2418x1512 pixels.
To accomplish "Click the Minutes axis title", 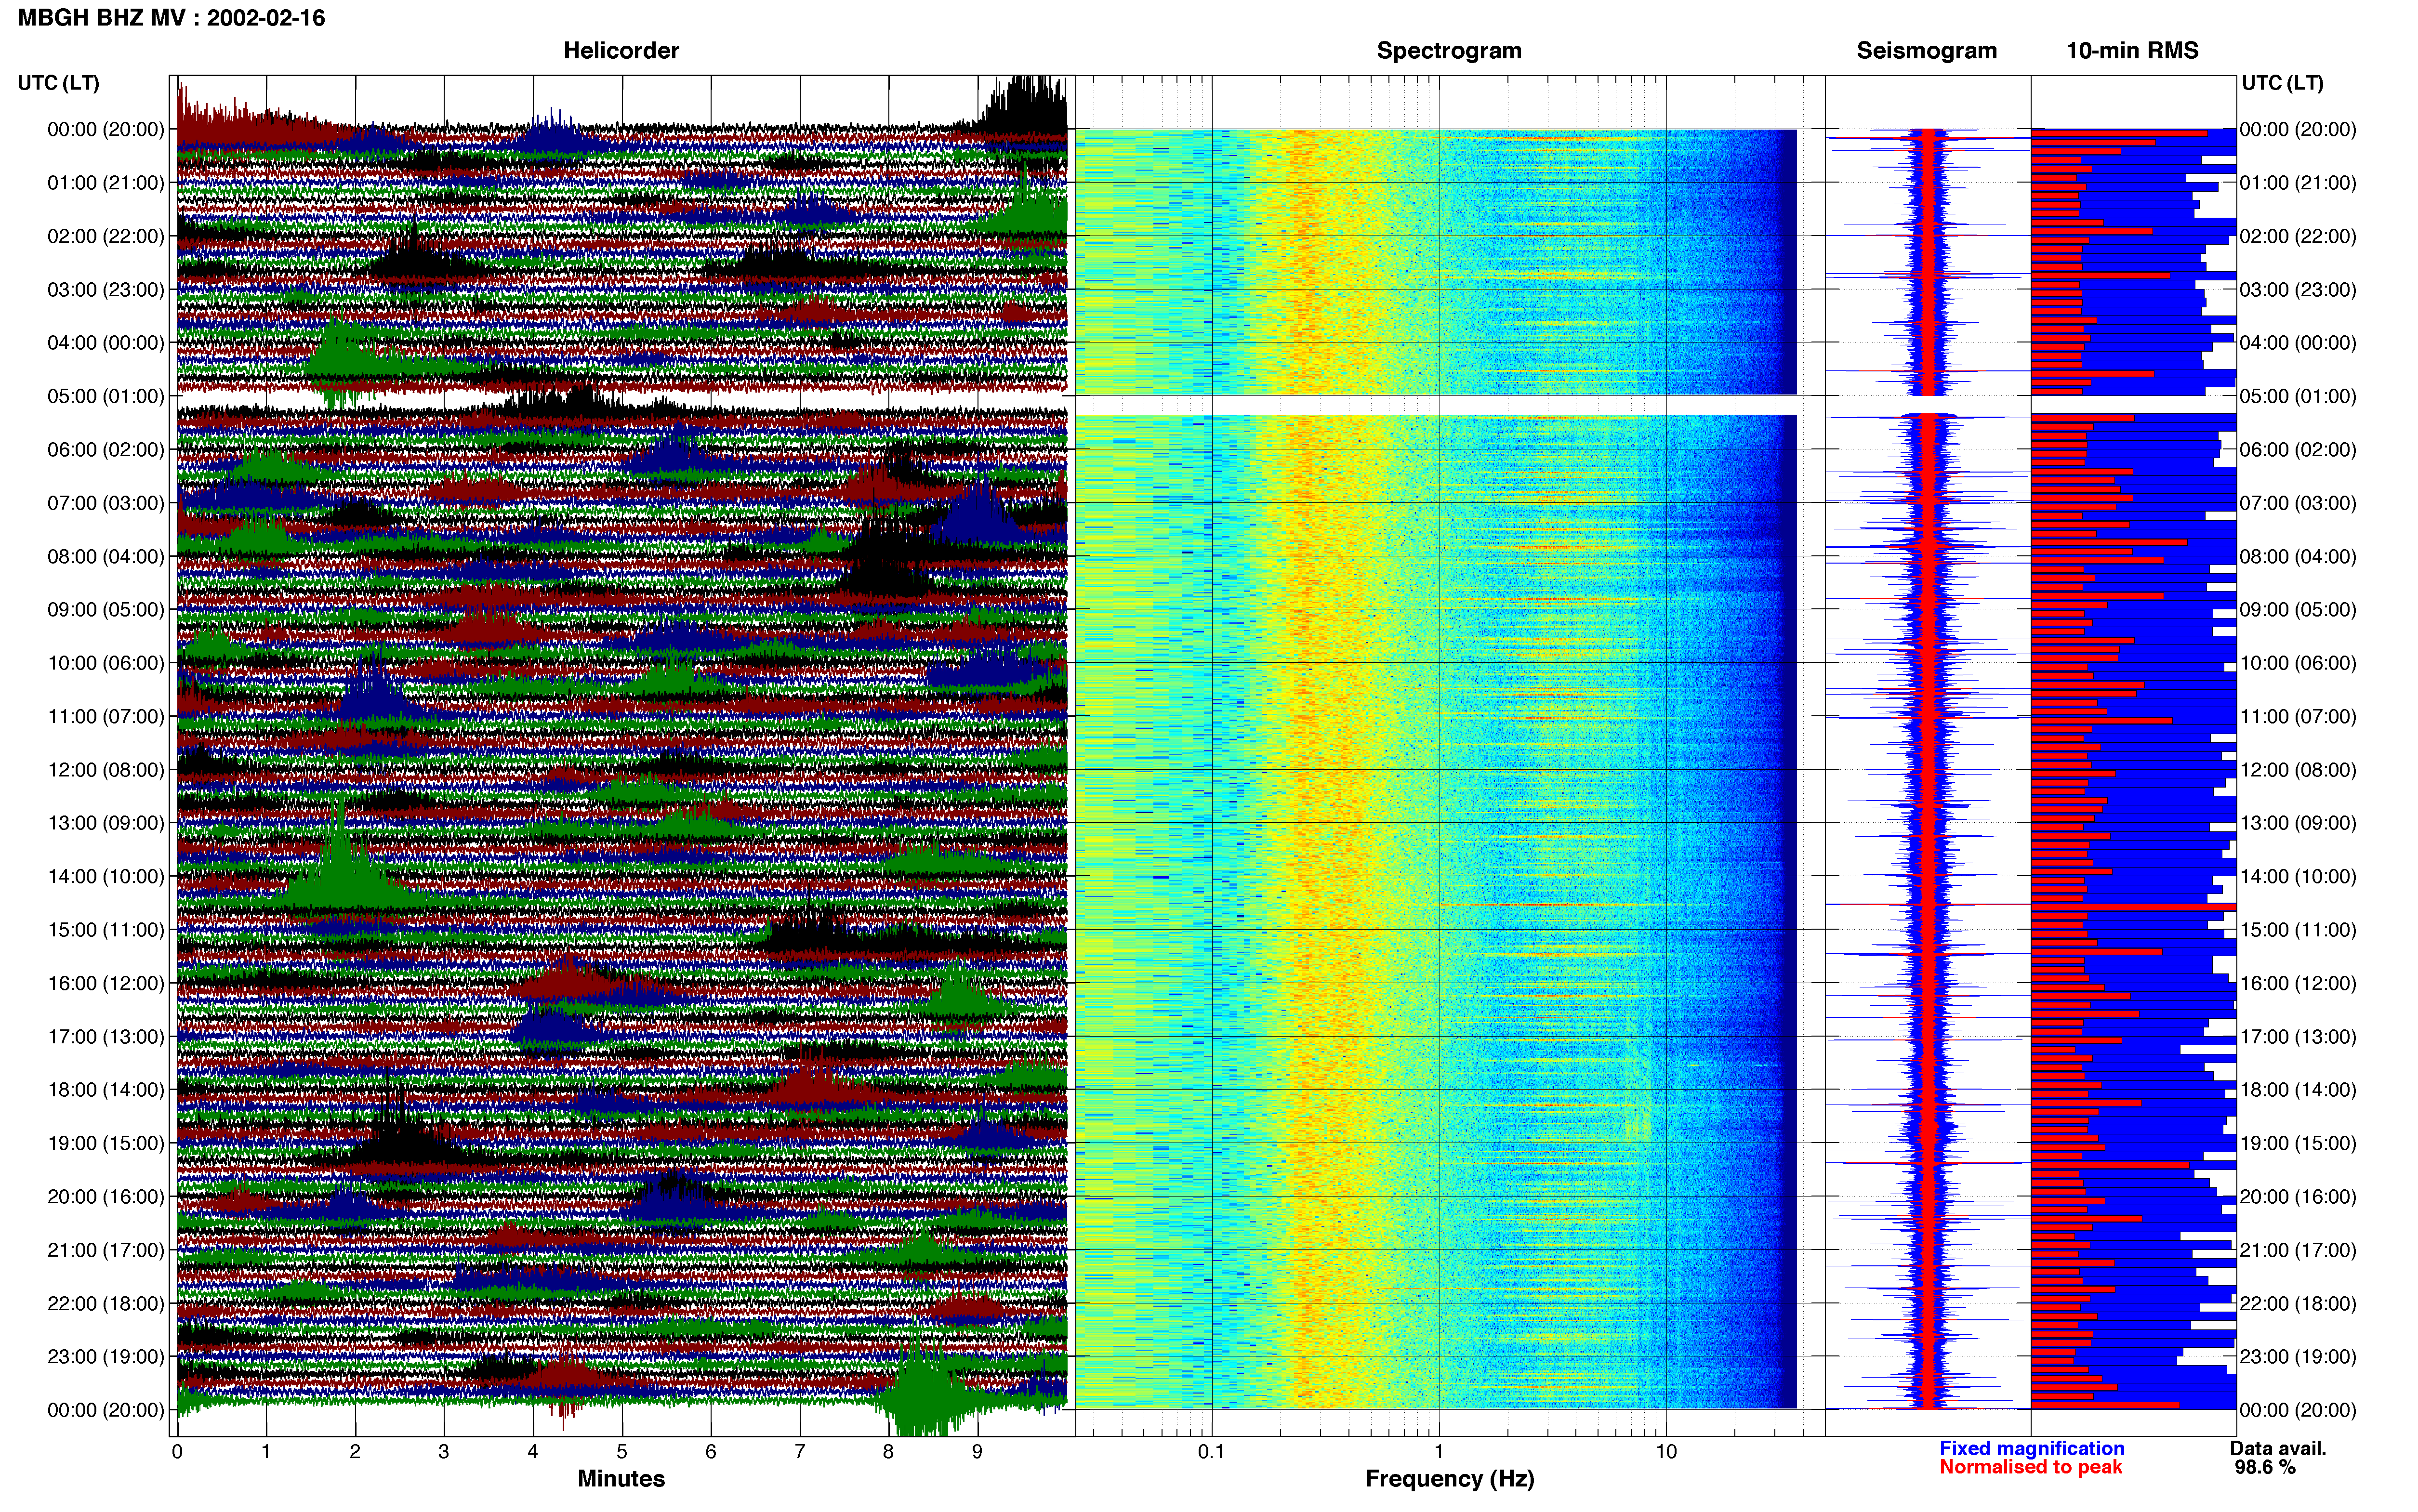I will point(621,1478).
